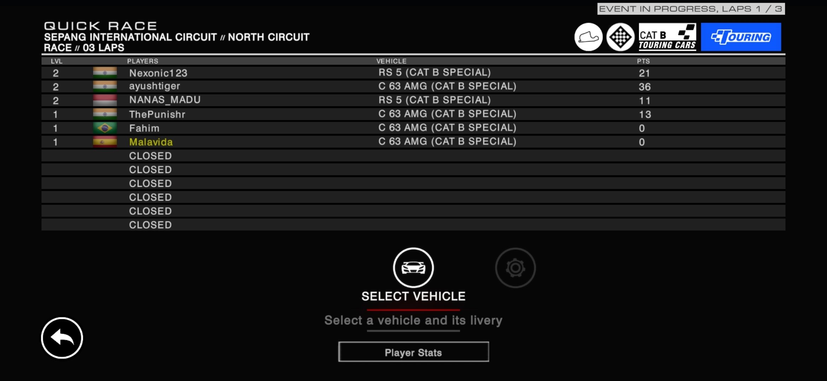
Task: Toggle ThePunishr player row selection
Action: coord(413,114)
